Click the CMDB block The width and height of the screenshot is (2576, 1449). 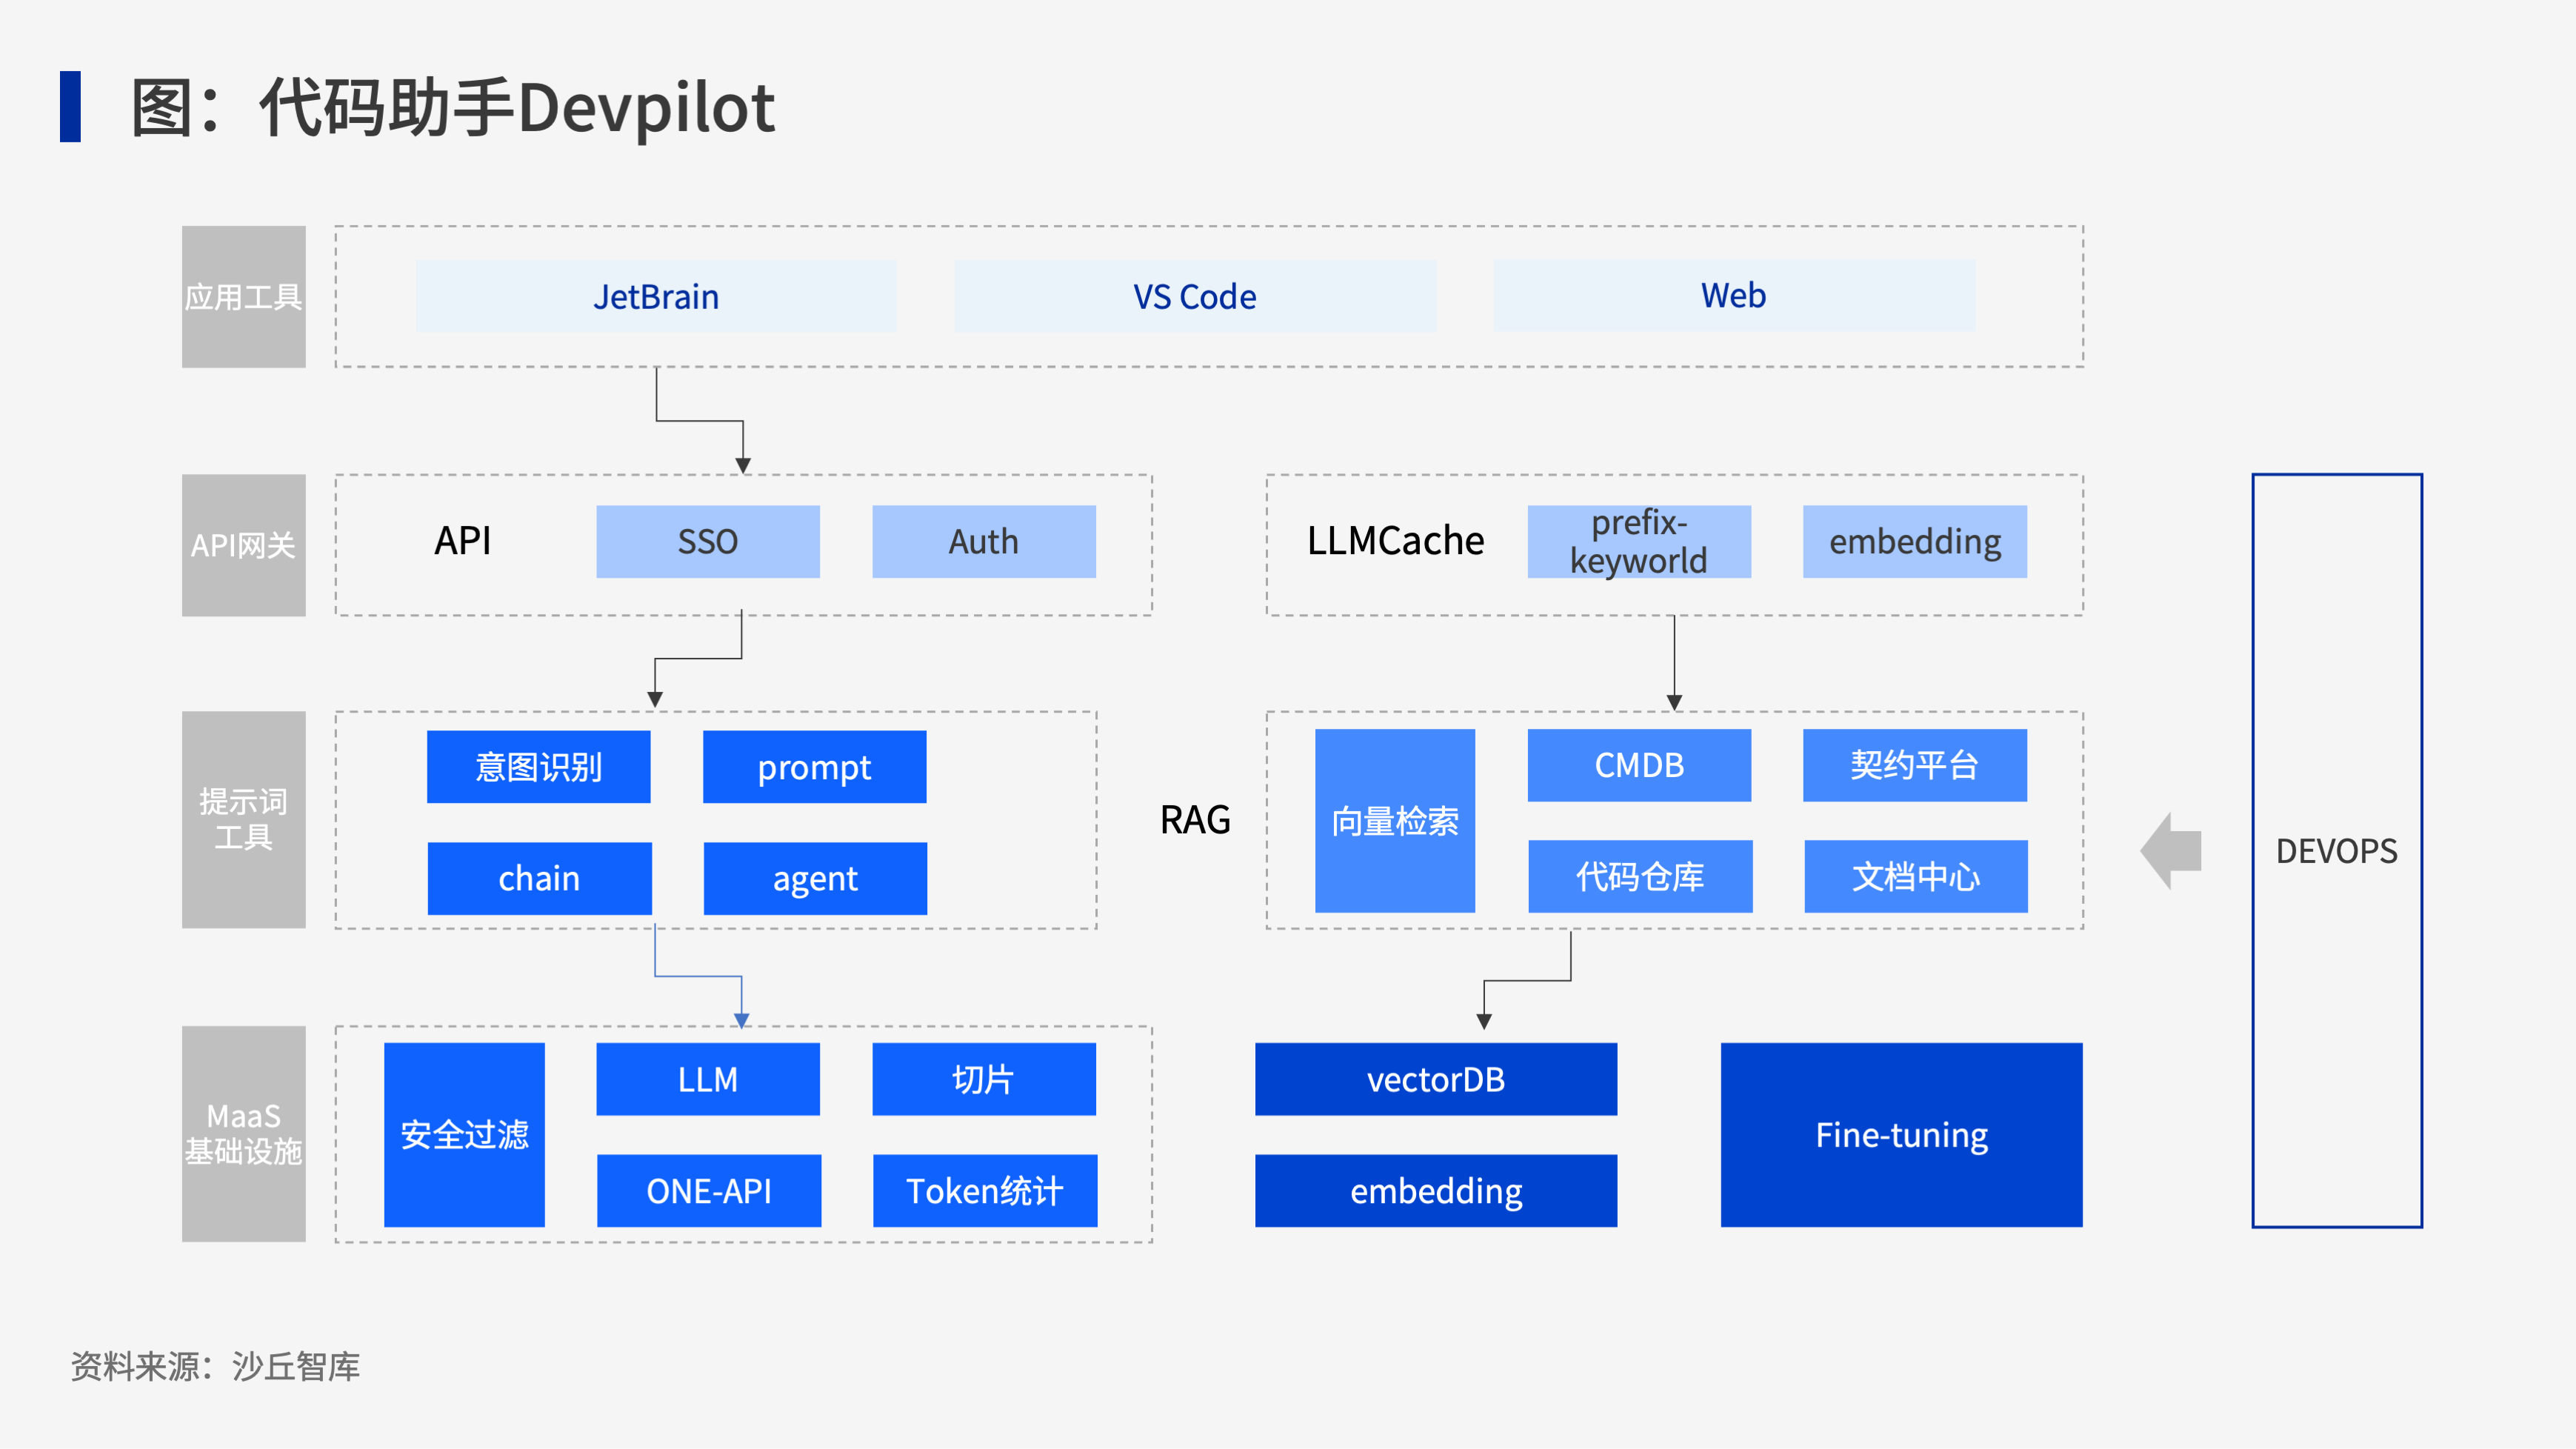coord(1638,765)
